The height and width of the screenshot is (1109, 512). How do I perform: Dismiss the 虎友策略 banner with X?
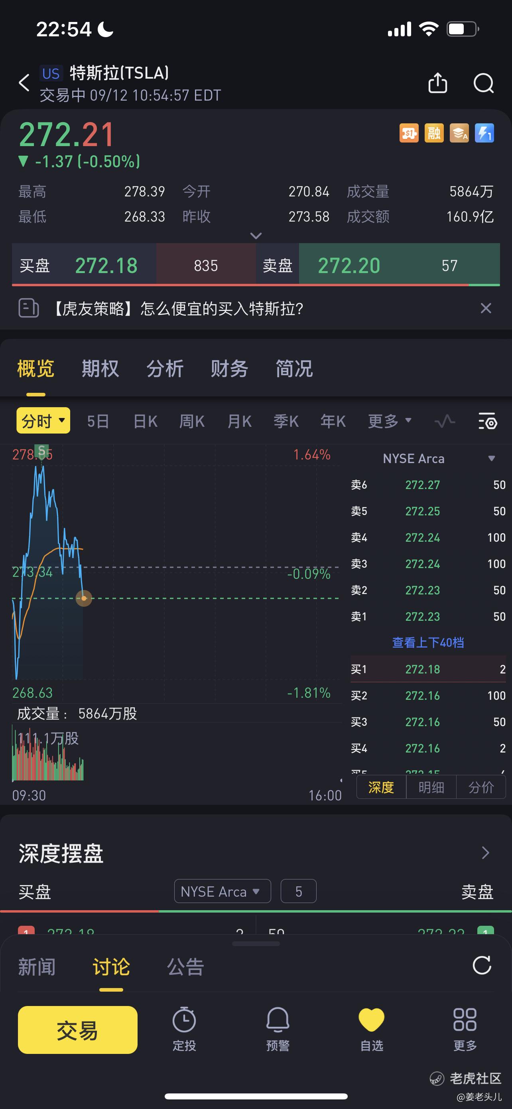486,308
